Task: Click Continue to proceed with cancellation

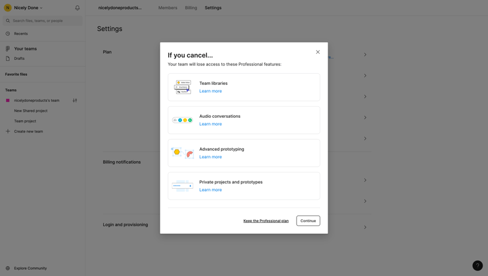Action: click(308, 220)
